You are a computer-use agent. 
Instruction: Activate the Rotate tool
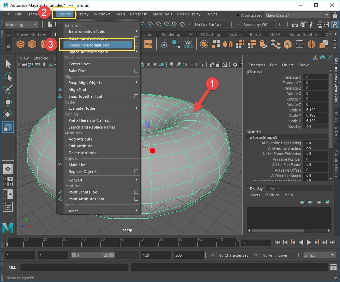click(x=8, y=114)
